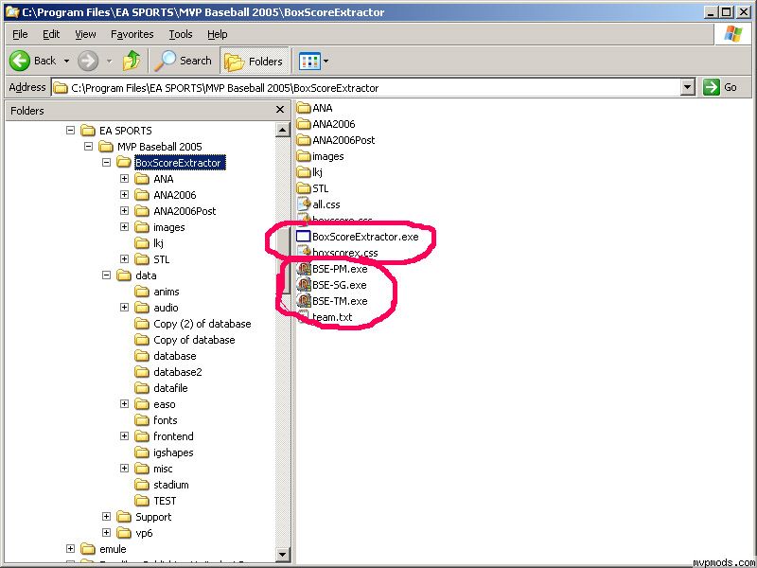Select stadium folder in tree
The width and height of the screenshot is (757, 568).
(x=162, y=485)
